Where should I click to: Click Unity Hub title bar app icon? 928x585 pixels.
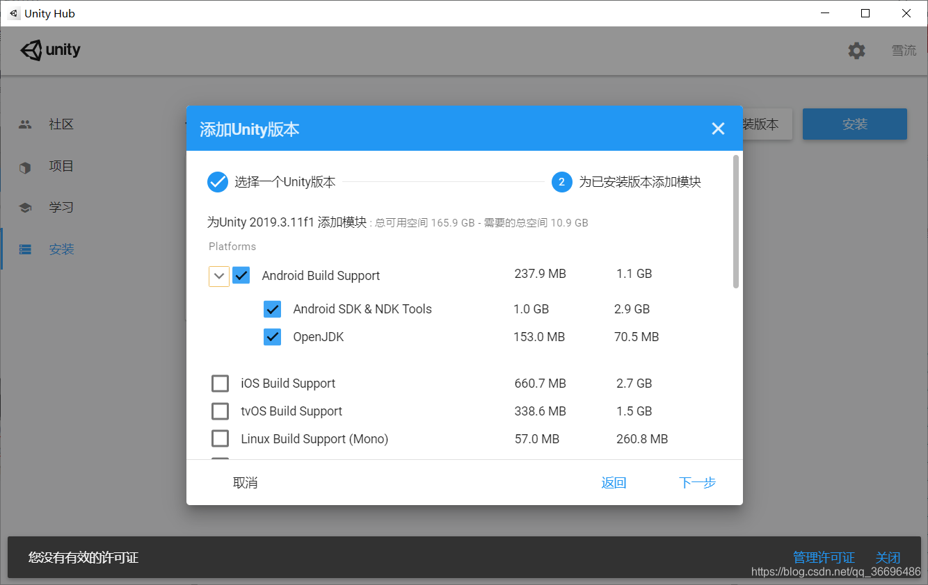point(13,13)
